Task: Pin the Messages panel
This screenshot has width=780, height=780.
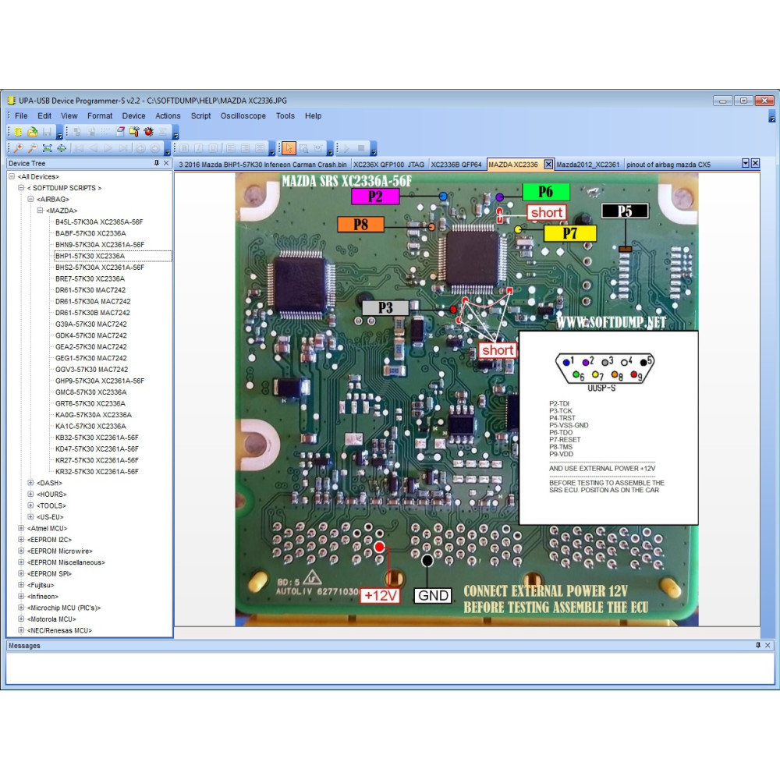Action: point(758,645)
